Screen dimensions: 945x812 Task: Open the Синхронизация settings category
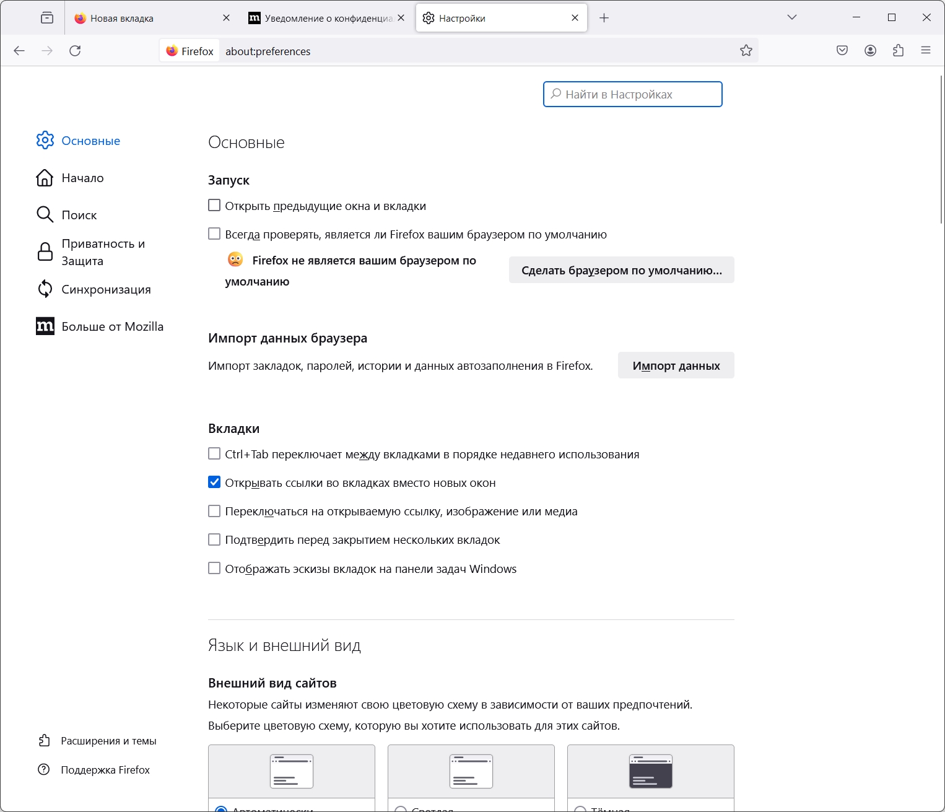(x=106, y=289)
